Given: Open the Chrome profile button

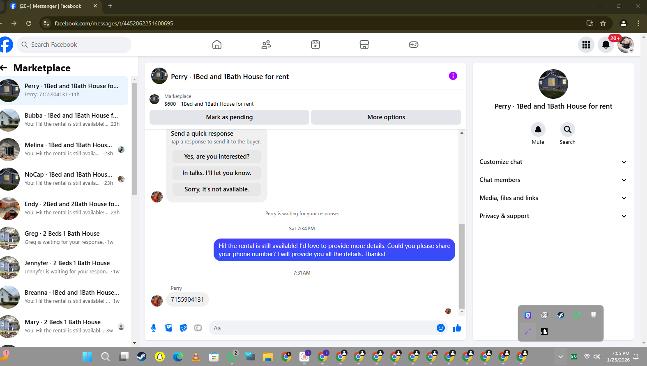Looking at the screenshot, I should 624,23.
